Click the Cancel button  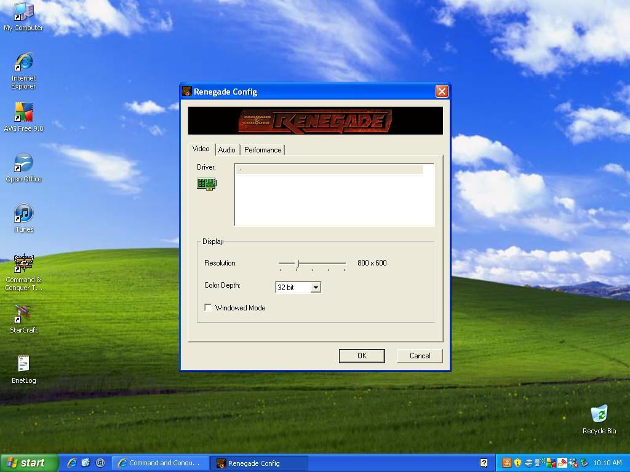(x=420, y=356)
